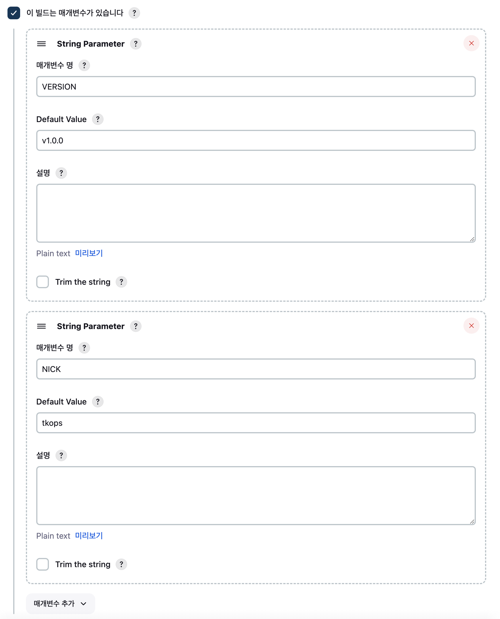Enable Trim the string for NICK parameter
The height and width of the screenshot is (619, 500).
pyautogui.click(x=43, y=564)
